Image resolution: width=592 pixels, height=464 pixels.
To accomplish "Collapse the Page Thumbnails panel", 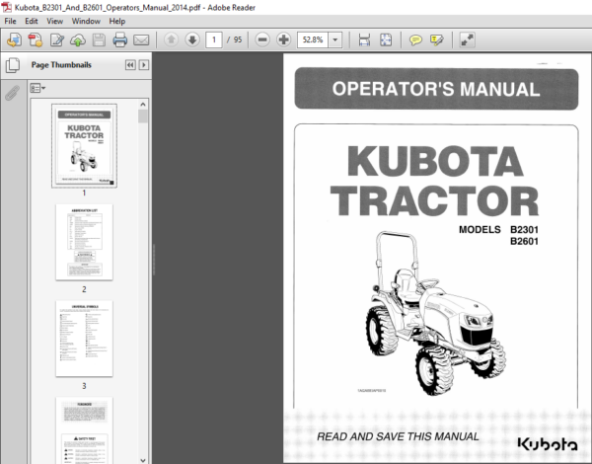I will click(130, 65).
